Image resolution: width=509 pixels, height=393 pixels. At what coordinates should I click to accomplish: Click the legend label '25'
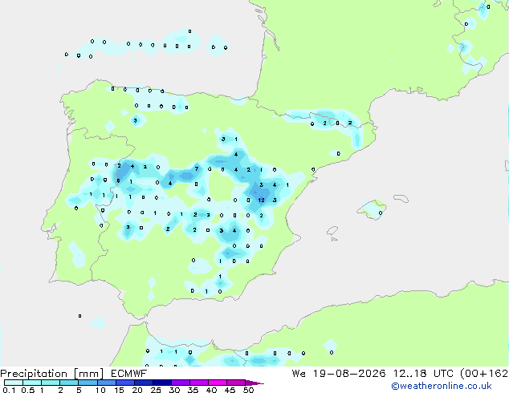pos(156,390)
